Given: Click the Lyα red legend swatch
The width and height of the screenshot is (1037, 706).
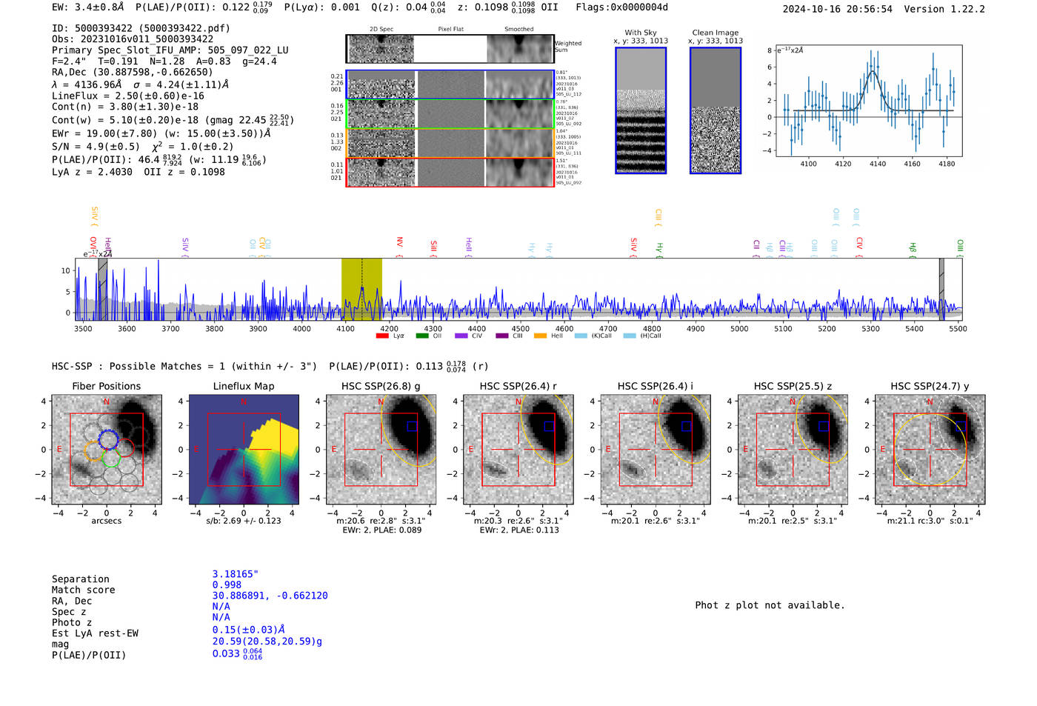Looking at the screenshot, I should click(x=382, y=336).
